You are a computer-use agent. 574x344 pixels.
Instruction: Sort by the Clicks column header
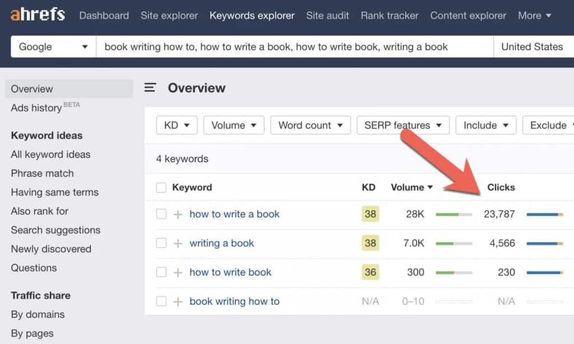click(501, 187)
